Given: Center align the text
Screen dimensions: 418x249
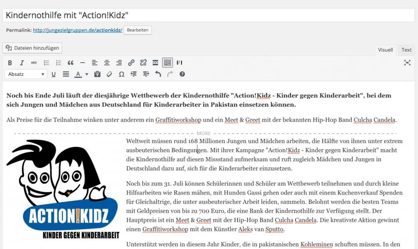Looking at the screenshot, I should [107, 63].
